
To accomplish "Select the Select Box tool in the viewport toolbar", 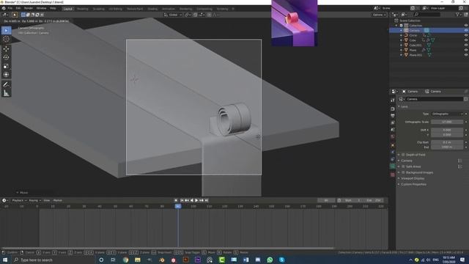I will click(6, 31).
